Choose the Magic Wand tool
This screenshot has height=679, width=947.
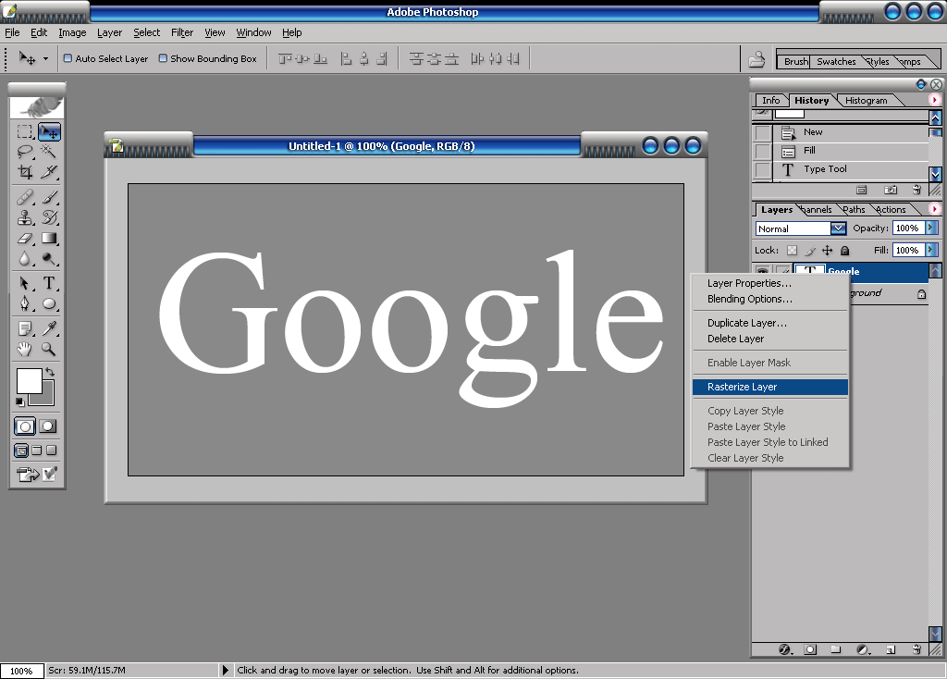pyautogui.click(x=49, y=152)
